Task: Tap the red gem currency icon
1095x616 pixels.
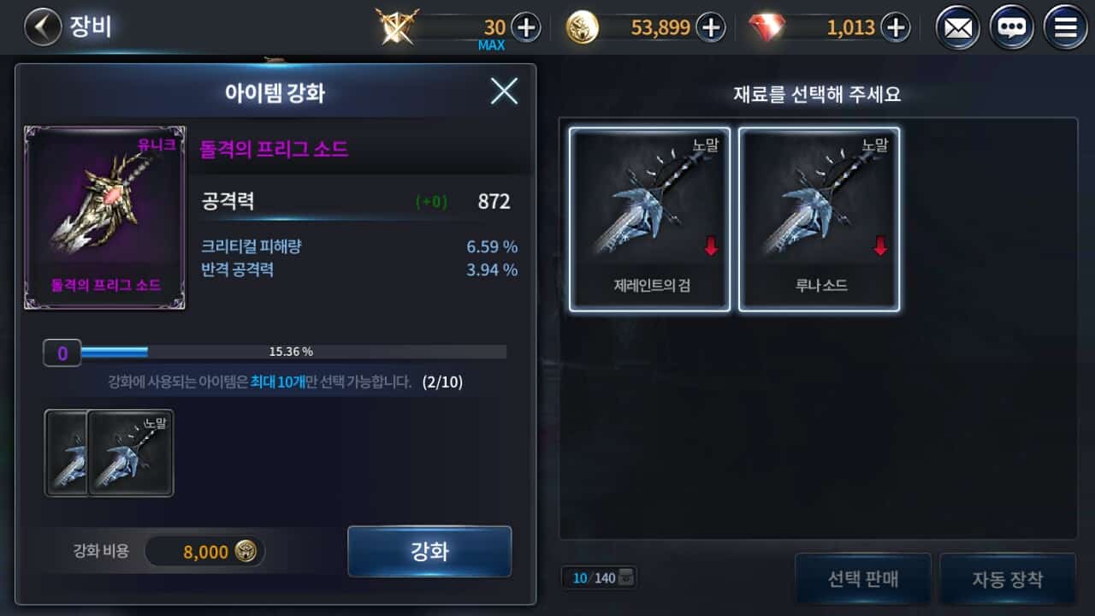Action: click(766, 27)
